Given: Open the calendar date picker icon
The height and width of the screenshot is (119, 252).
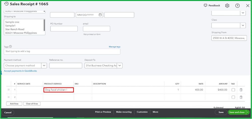Looking at the screenshot, I should click(100, 15).
